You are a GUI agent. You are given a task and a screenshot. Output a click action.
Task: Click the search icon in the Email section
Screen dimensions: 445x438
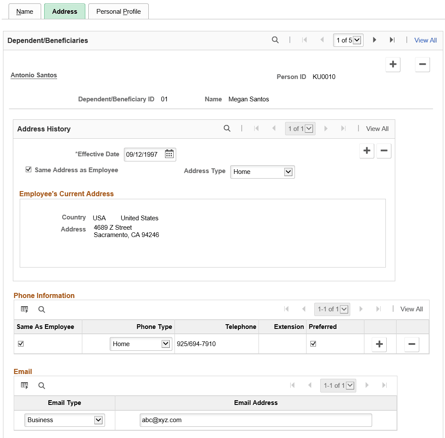(x=41, y=385)
